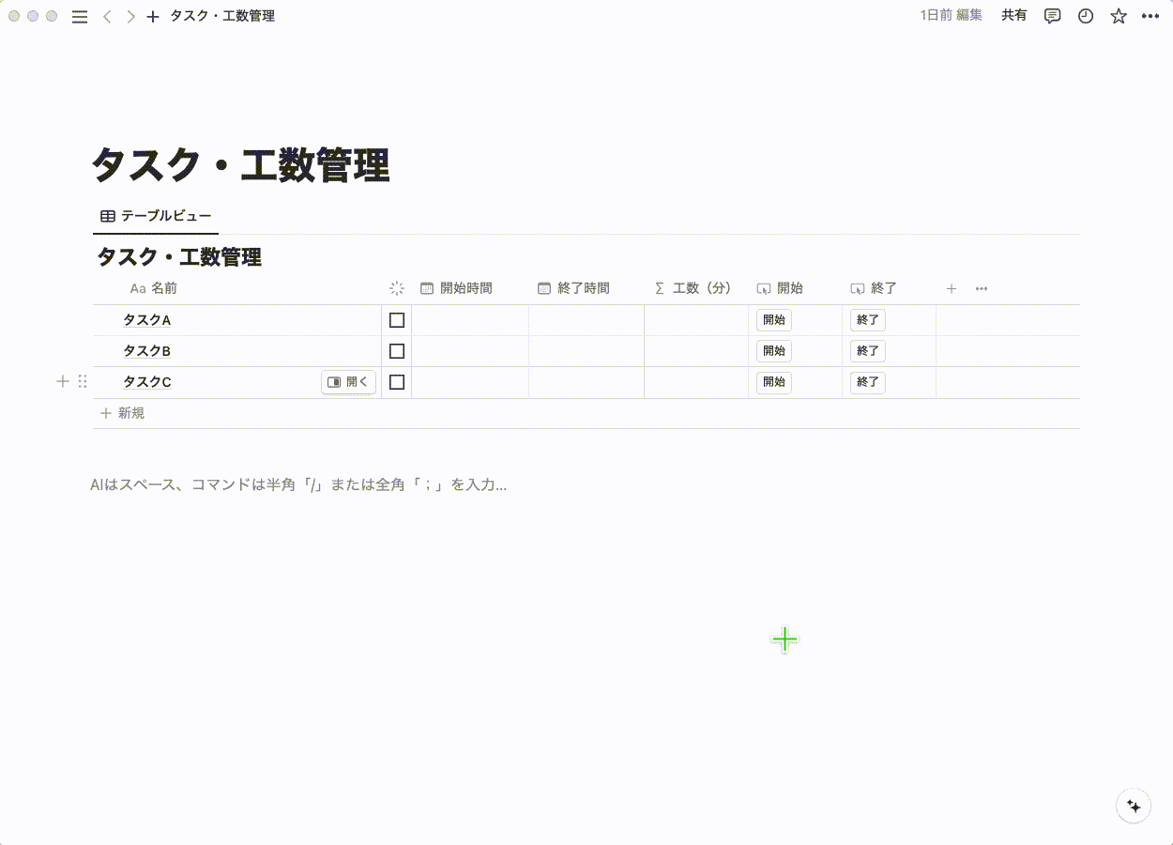Viewport: 1173px width, 845px height.
Task: Open page history with the clock icon
Action: (1085, 16)
